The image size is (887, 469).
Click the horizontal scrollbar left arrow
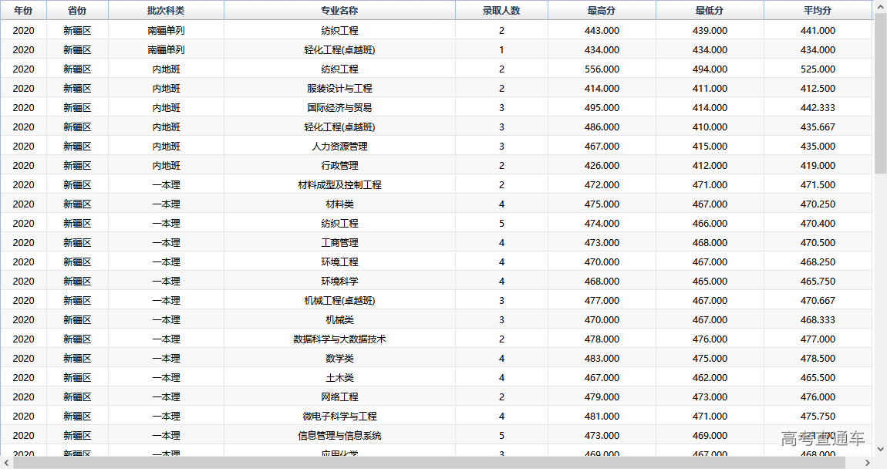(x=6, y=463)
